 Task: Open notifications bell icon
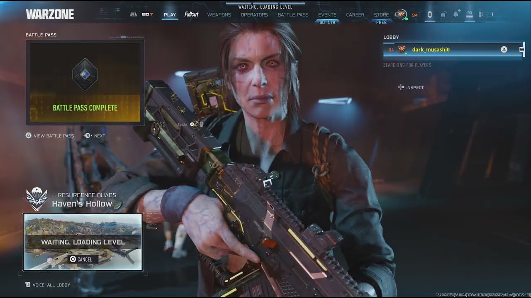[456, 14]
